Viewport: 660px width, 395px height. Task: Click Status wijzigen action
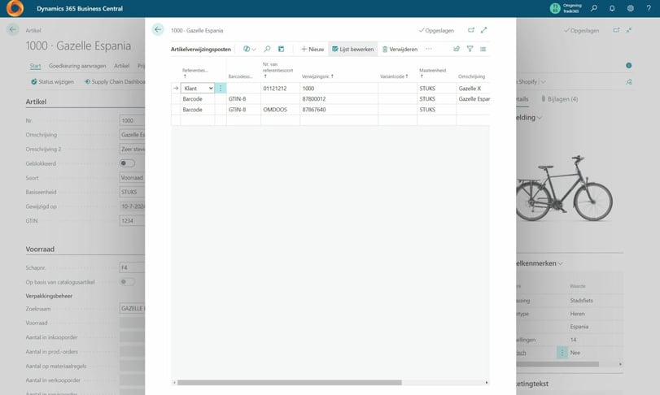(x=53, y=82)
